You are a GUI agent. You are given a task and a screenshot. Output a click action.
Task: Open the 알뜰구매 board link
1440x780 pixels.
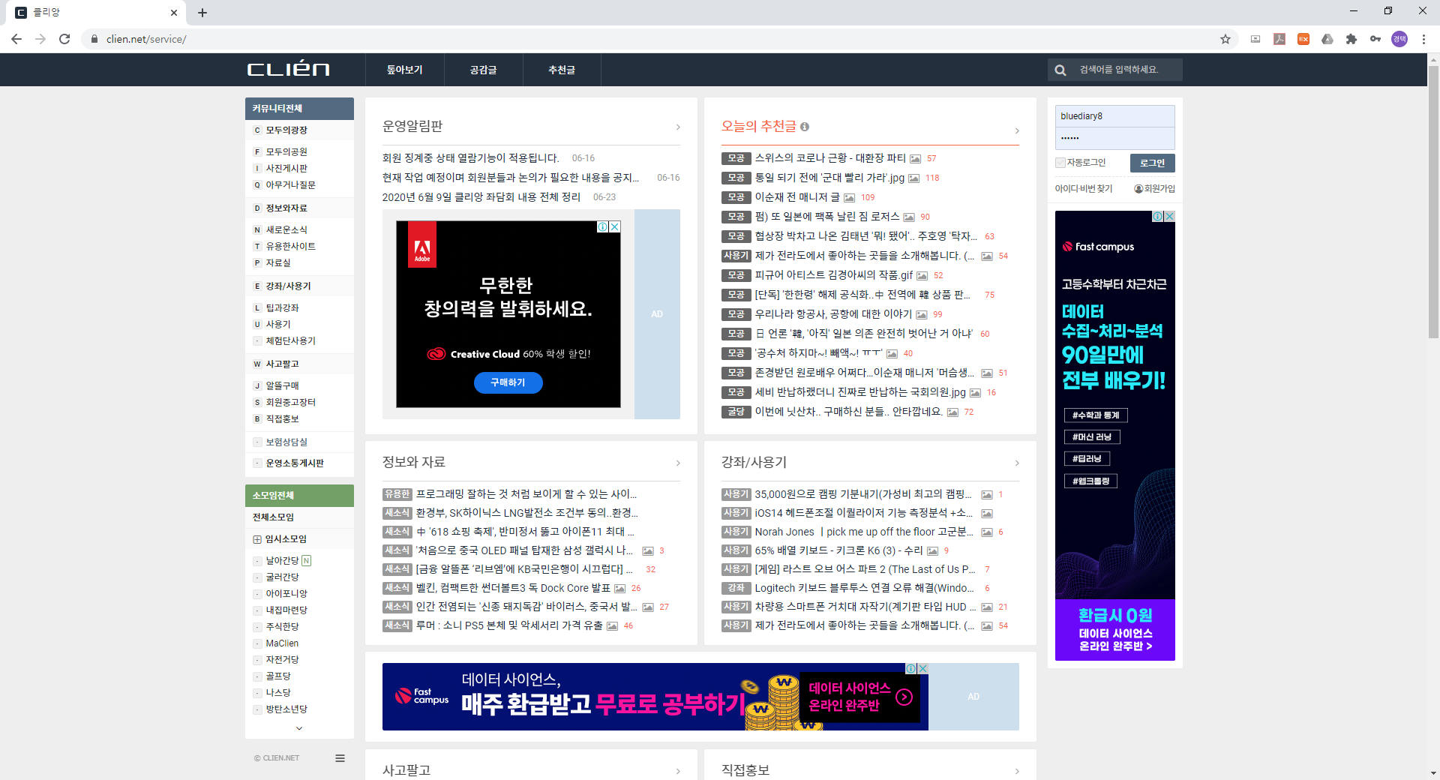pyautogui.click(x=283, y=386)
